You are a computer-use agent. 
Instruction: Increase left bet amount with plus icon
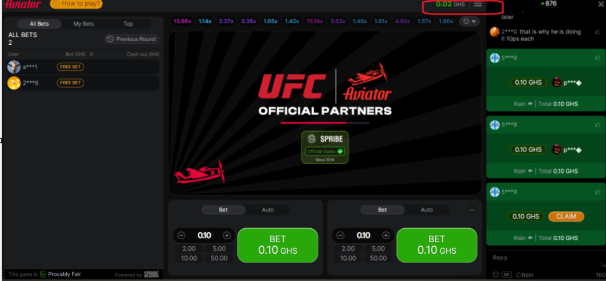(226, 236)
